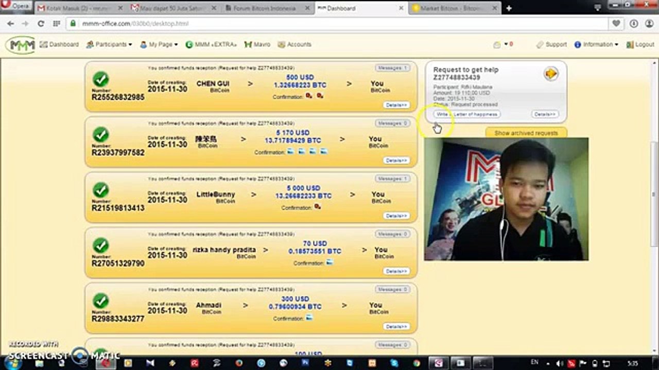Open the Support link
The image size is (659, 370).
tap(551, 45)
